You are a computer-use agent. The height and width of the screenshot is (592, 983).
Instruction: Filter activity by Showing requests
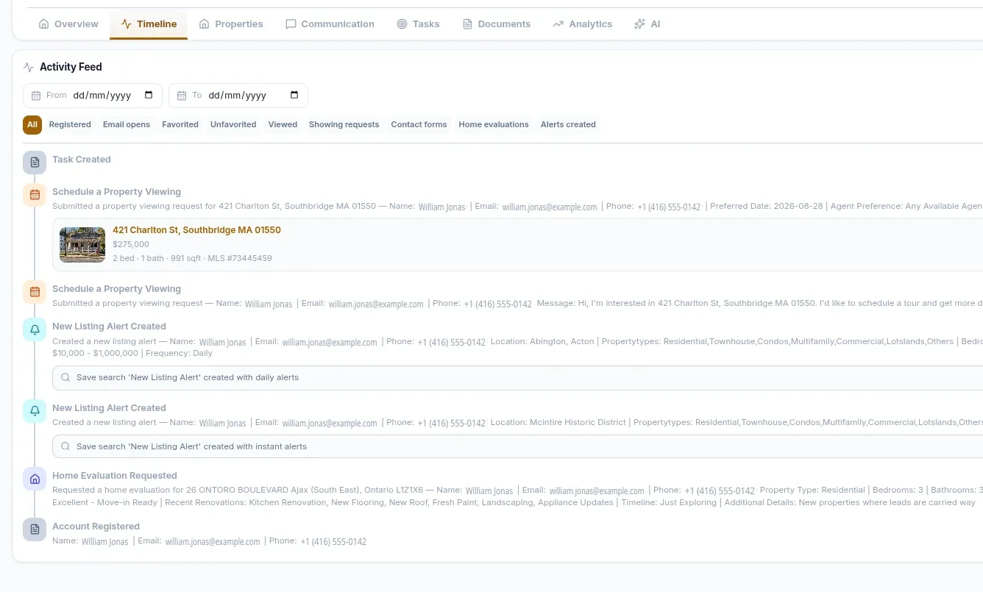coord(344,125)
